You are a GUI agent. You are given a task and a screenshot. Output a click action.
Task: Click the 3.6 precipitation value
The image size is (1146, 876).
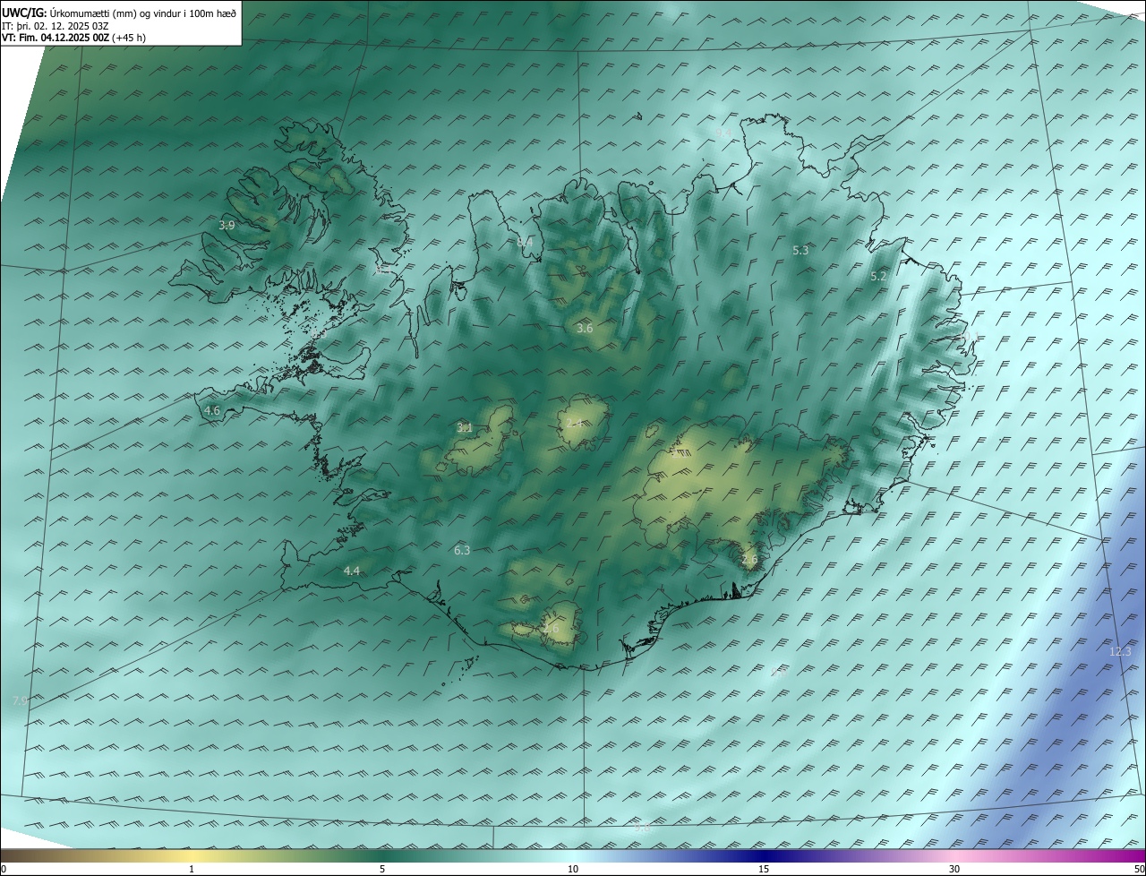(585, 329)
